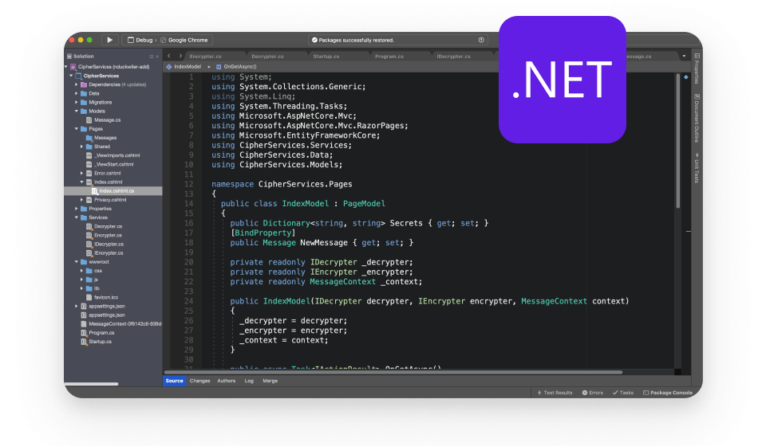This screenshot has width=766, height=446.
Task: Navigate back with the left arrow
Action: point(169,57)
